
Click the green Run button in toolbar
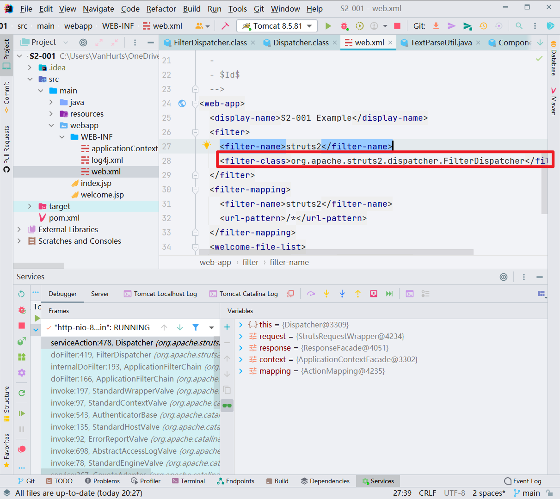pos(328,26)
